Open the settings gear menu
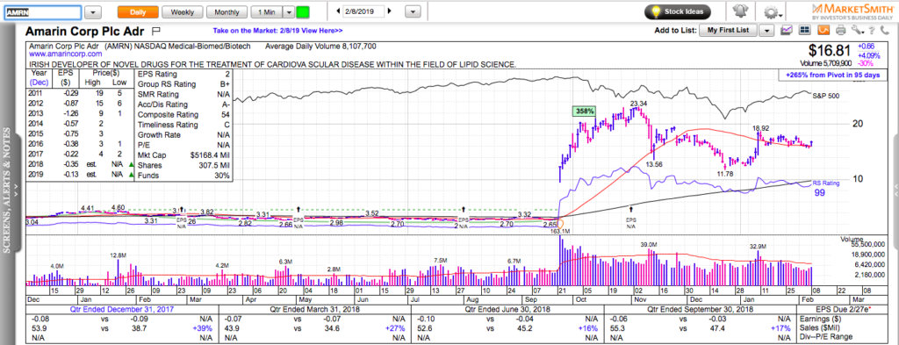The width and height of the screenshot is (899, 345). 772,12
